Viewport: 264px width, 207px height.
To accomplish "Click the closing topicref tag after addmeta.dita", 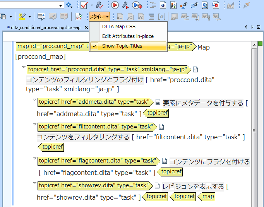I will (156, 113).
